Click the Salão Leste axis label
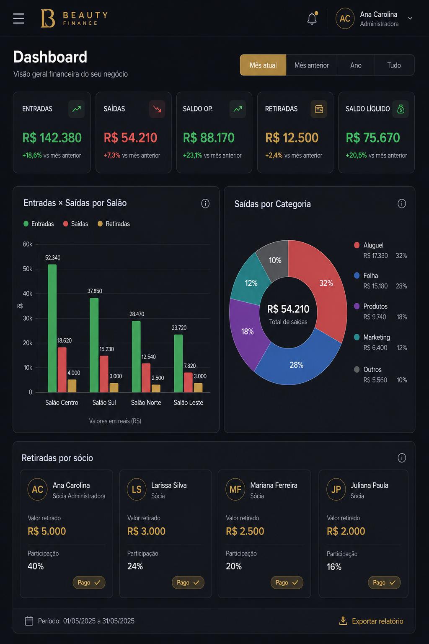The image size is (429, 644). pos(188,402)
